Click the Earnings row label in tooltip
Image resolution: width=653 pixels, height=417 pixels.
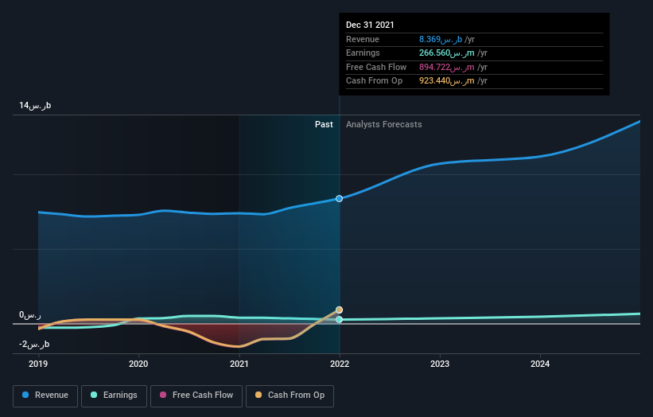click(363, 53)
